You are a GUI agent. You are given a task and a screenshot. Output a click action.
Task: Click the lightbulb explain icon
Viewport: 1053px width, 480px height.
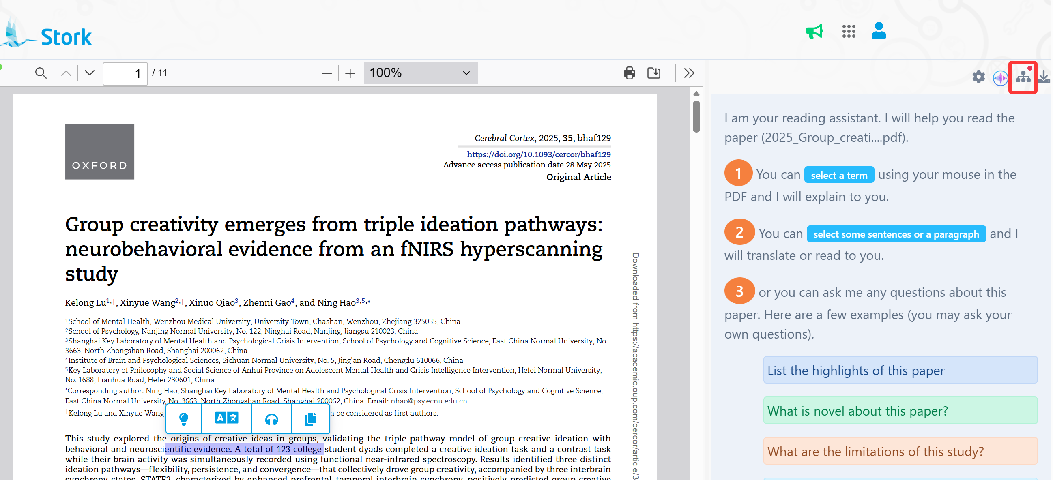pos(183,419)
